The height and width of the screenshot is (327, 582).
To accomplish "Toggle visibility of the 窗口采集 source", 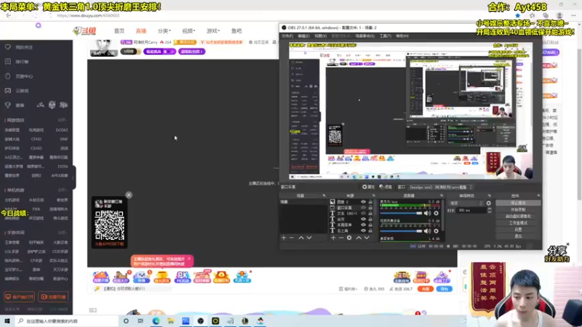I will [x=363, y=208].
